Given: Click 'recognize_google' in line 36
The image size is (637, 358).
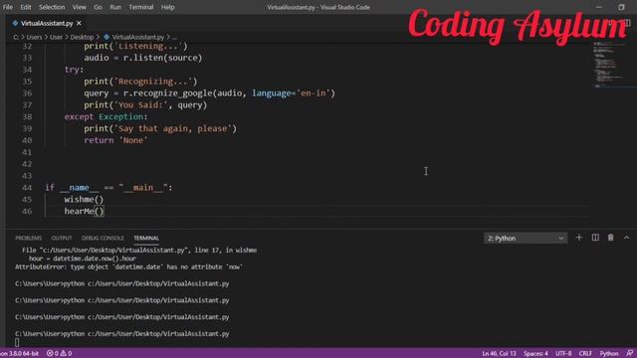Looking at the screenshot, I should tap(173, 93).
